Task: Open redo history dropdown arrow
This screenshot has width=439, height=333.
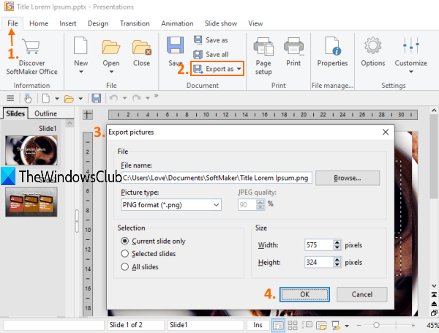Action: pyautogui.click(x=148, y=98)
